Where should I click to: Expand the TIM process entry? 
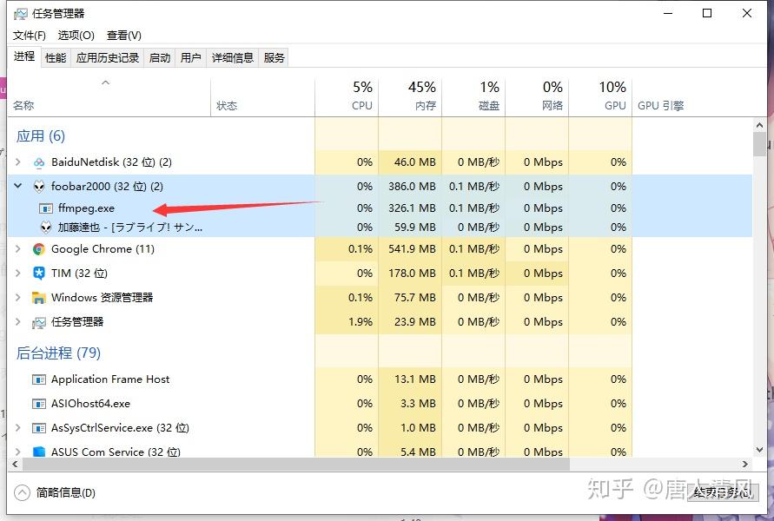(x=19, y=273)
